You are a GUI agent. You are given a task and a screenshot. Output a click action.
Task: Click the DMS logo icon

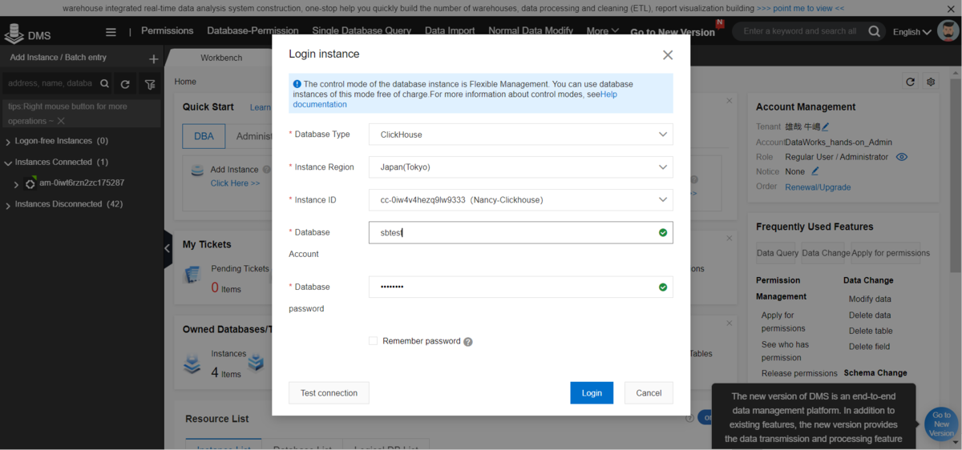pyautogui.click(x=14, y=34)
